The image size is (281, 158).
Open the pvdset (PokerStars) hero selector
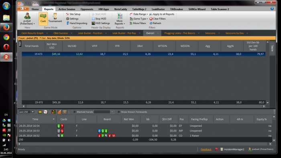[x=27, y=19]
